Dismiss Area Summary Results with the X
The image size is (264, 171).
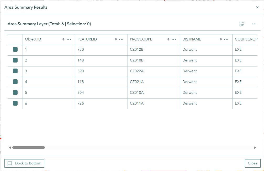pyautogui.click(x=257, y=7)
